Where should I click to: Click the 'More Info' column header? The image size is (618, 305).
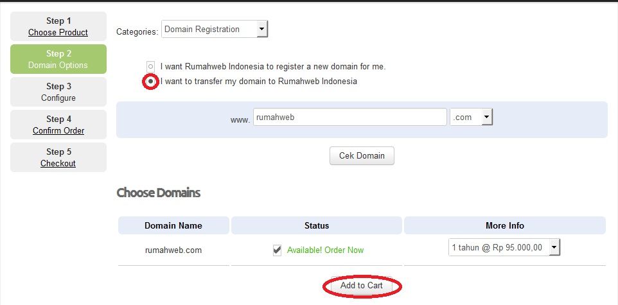[505, 225]
